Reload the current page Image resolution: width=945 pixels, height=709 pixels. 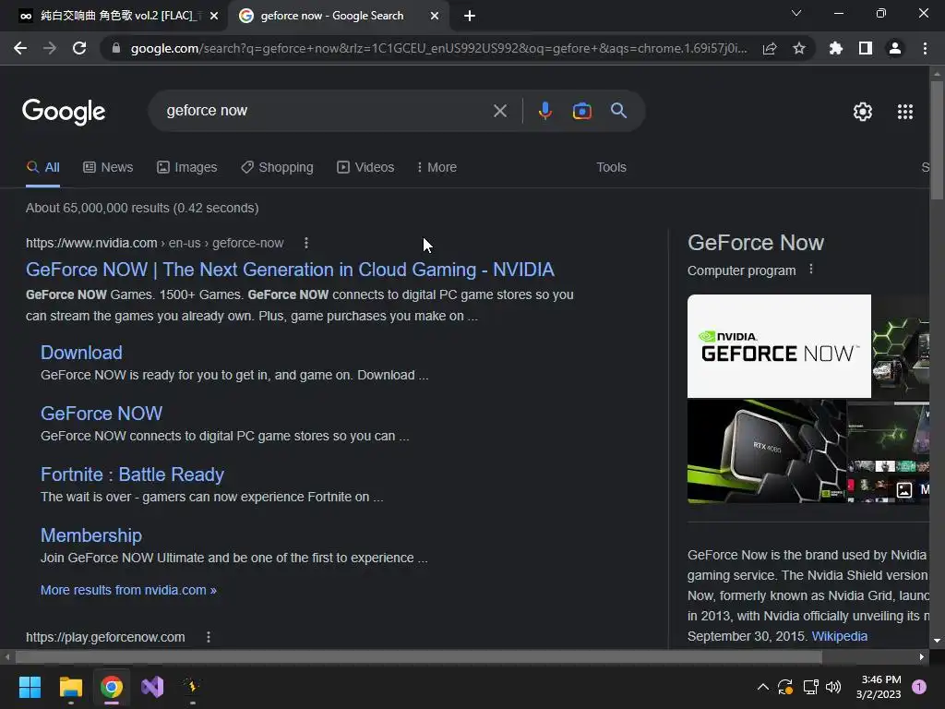point(79,48)
